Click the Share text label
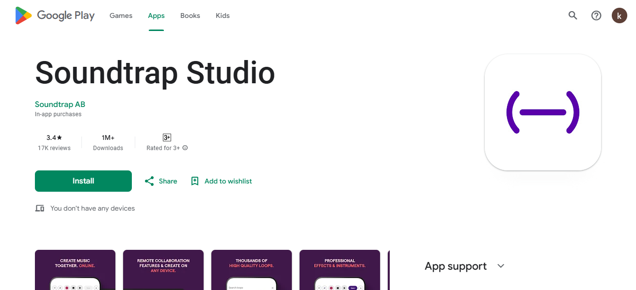Viewport: 636px width, 290px height. point(168,181)
